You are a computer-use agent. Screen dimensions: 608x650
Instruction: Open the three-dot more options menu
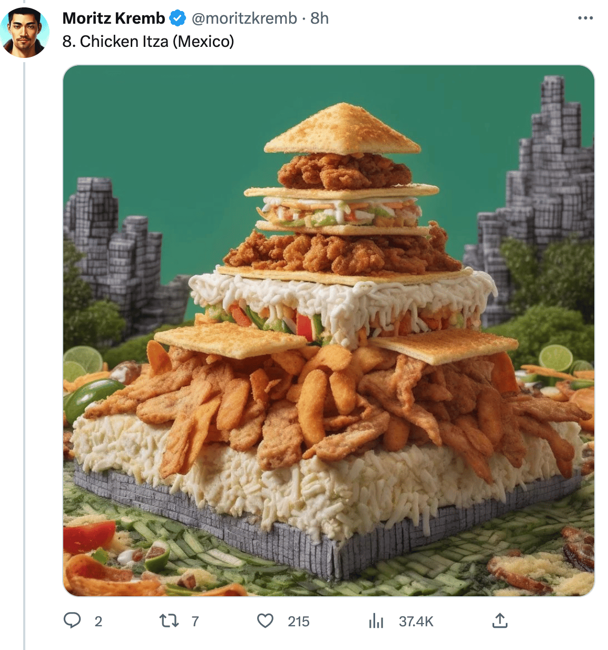coord(585,18)
